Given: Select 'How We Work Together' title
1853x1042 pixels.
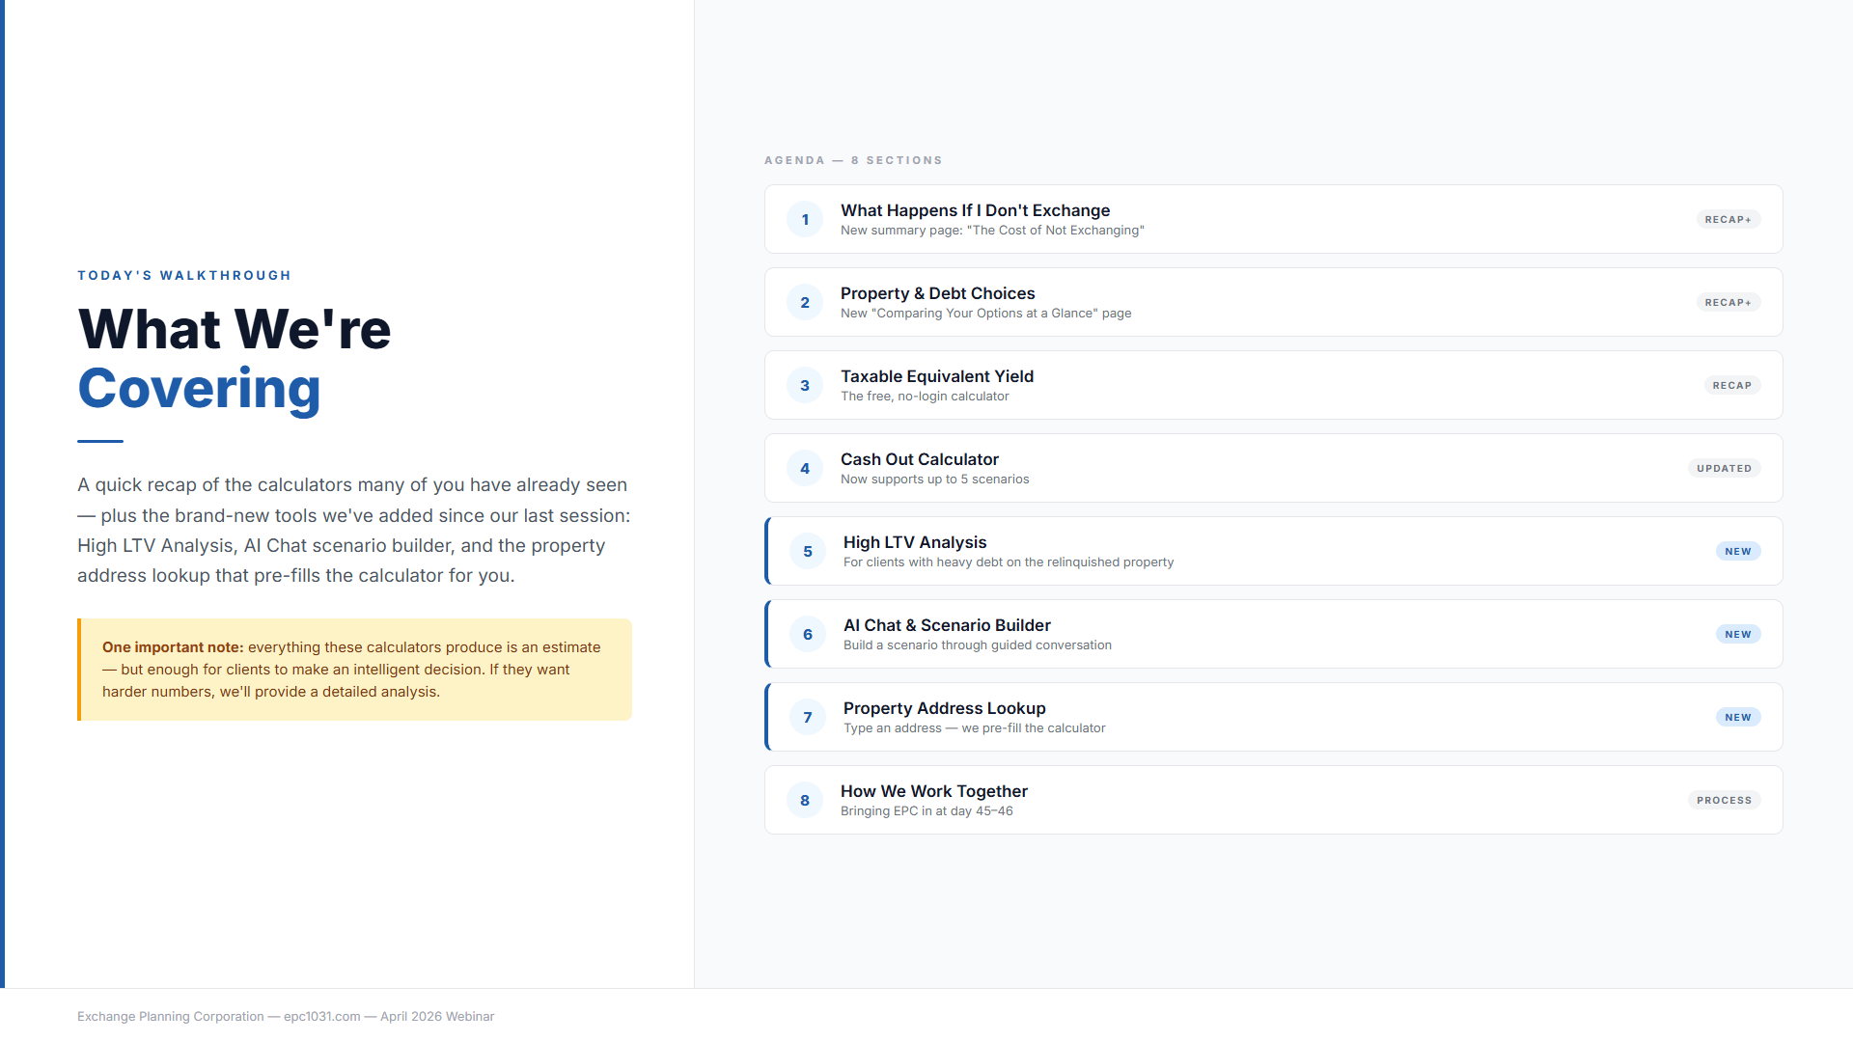Looking at the screenshot, I should 934,791.
